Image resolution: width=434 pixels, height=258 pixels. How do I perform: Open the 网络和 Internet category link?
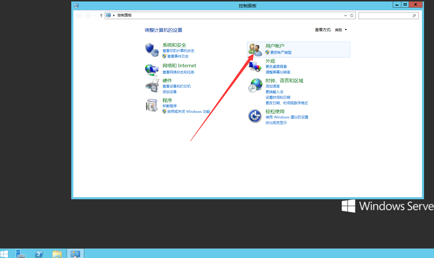pyautogui.click(x=179, y=66)
